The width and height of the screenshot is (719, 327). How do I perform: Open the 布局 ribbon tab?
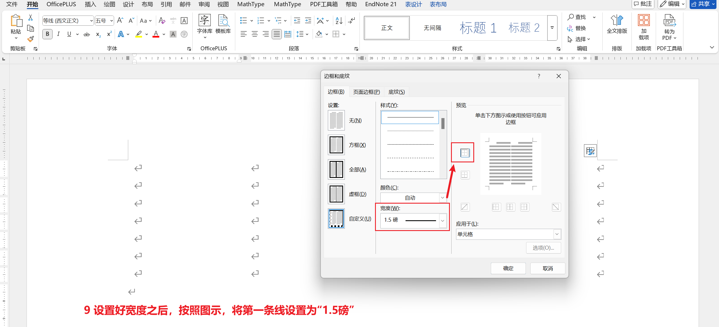(147, 4)
